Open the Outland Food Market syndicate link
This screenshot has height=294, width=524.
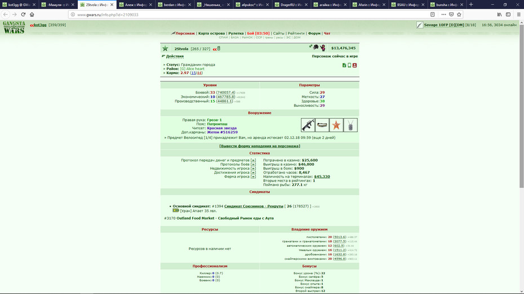pyautogui.click(x=225, y=218)
